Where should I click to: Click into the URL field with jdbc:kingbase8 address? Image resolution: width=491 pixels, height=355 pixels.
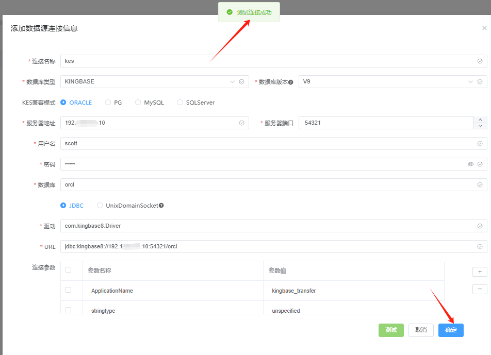[x=274, y=246]
